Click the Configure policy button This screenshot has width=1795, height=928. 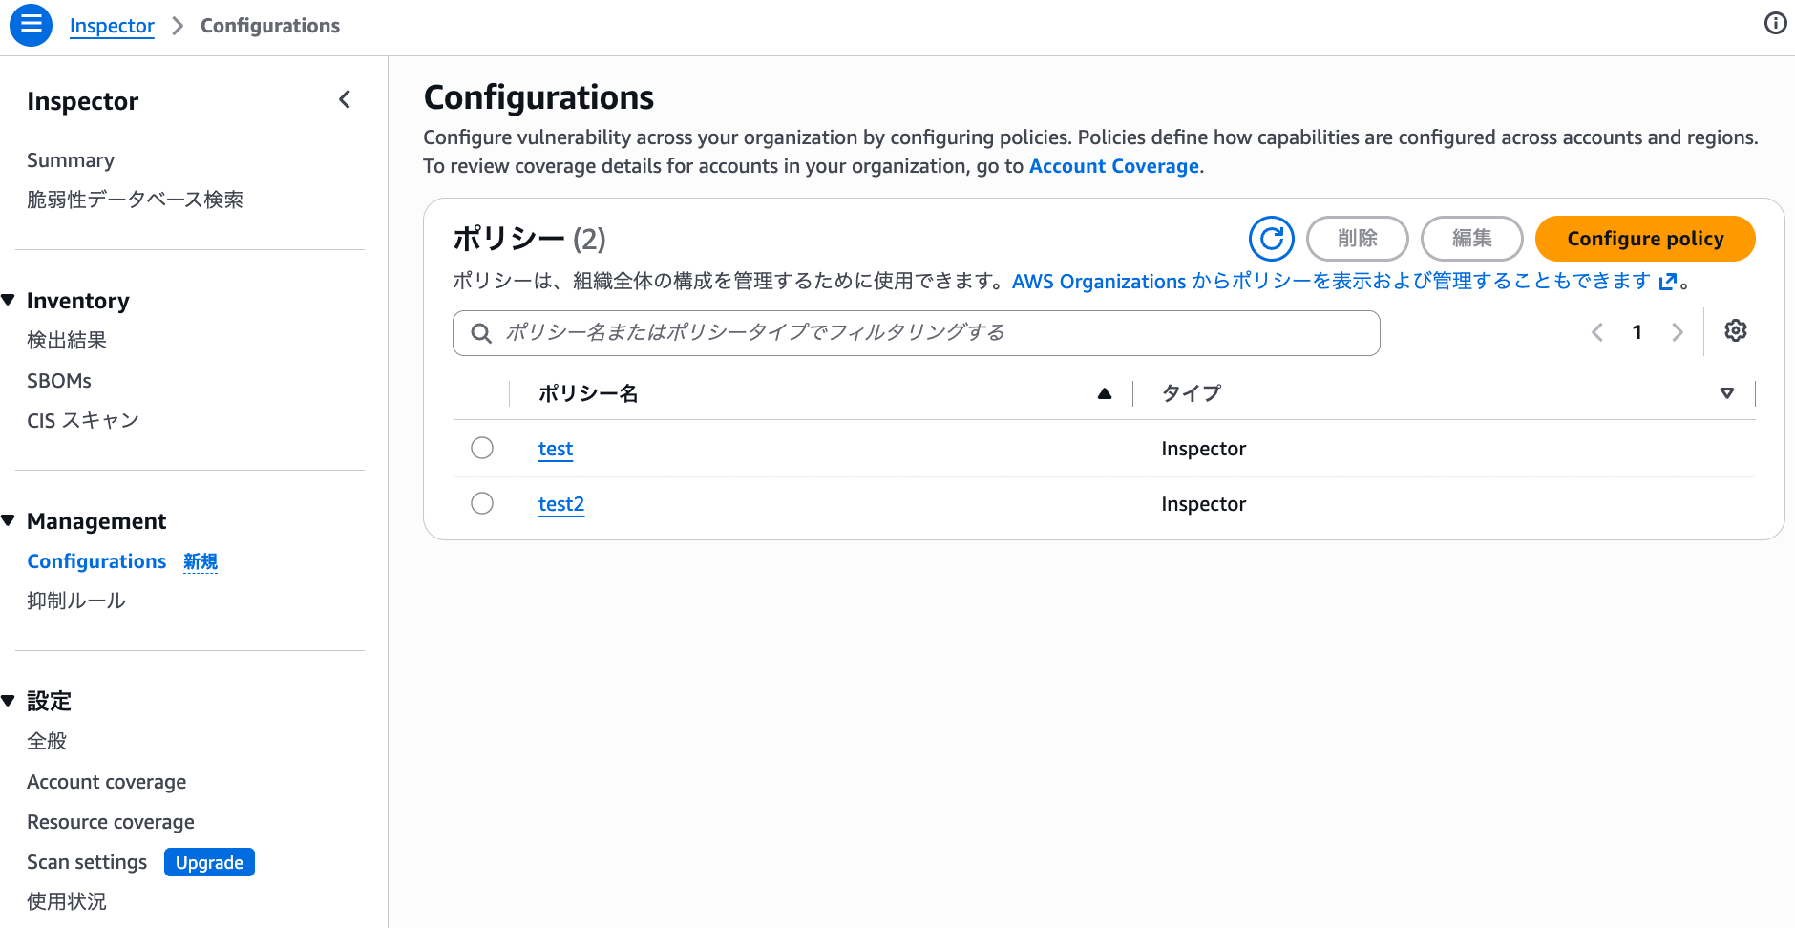(x=1645, y=239)
